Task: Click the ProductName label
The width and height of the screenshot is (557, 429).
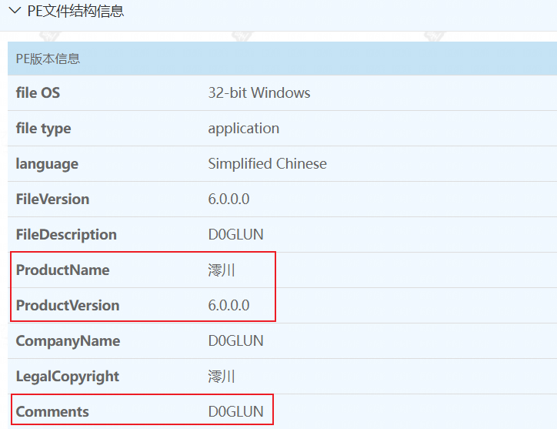Action: click(x=62, y=270)
